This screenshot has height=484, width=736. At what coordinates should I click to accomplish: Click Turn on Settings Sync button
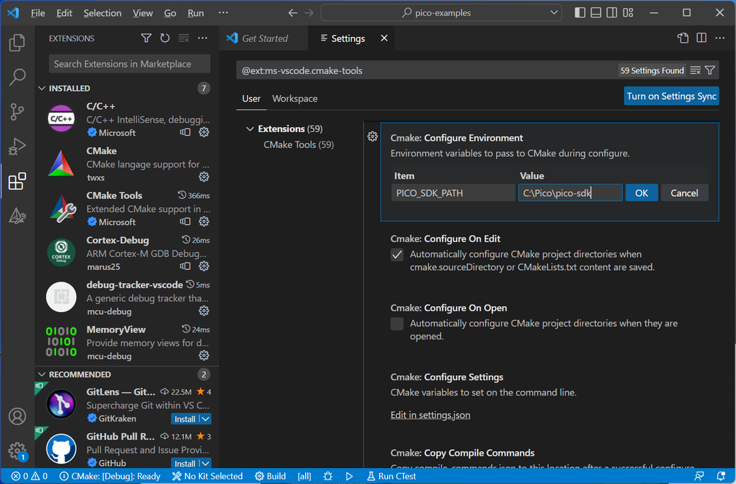671,96
